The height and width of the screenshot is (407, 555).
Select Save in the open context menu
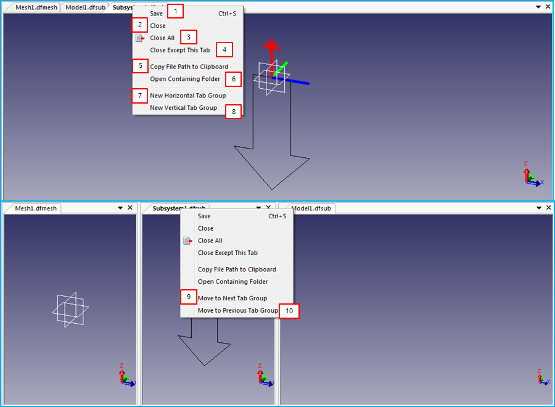(x=156, y=13)
